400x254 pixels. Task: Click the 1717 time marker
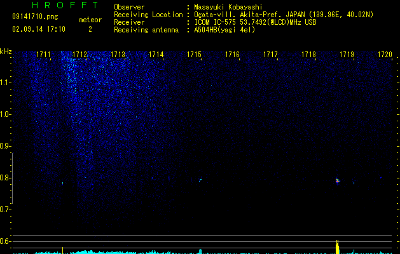(x=270, y=55)
